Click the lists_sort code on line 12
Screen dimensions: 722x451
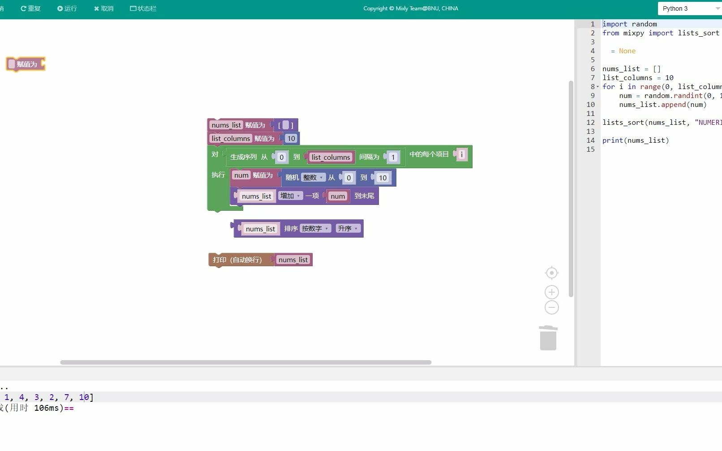[x=662, y=123]
